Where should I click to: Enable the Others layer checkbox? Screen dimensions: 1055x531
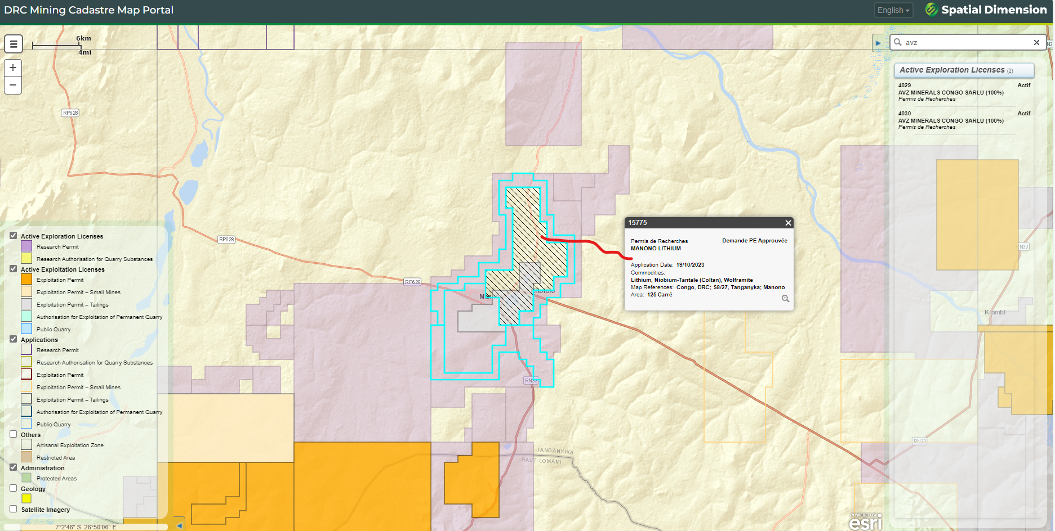pos(14,434)
